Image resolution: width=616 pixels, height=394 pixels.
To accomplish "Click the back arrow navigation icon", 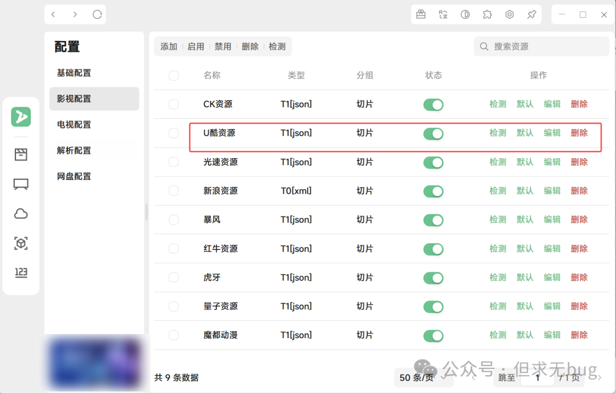I will [53, 15].
